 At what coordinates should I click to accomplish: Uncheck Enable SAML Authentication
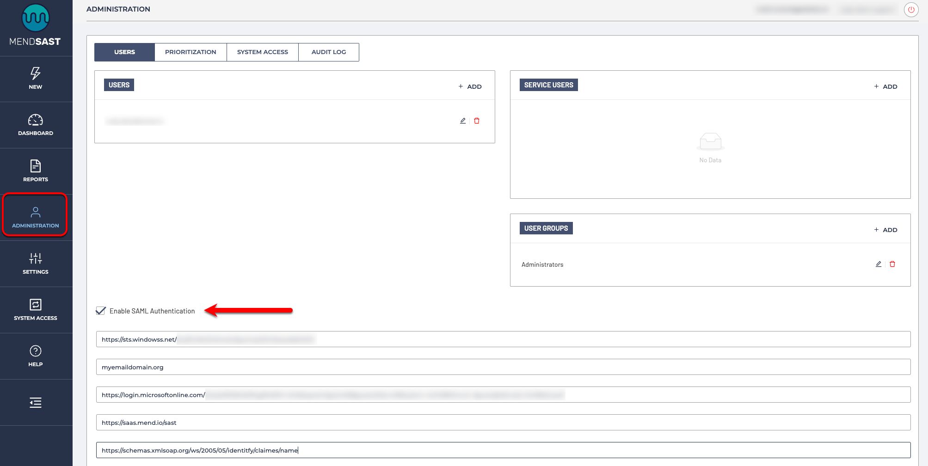click(101, 311)
